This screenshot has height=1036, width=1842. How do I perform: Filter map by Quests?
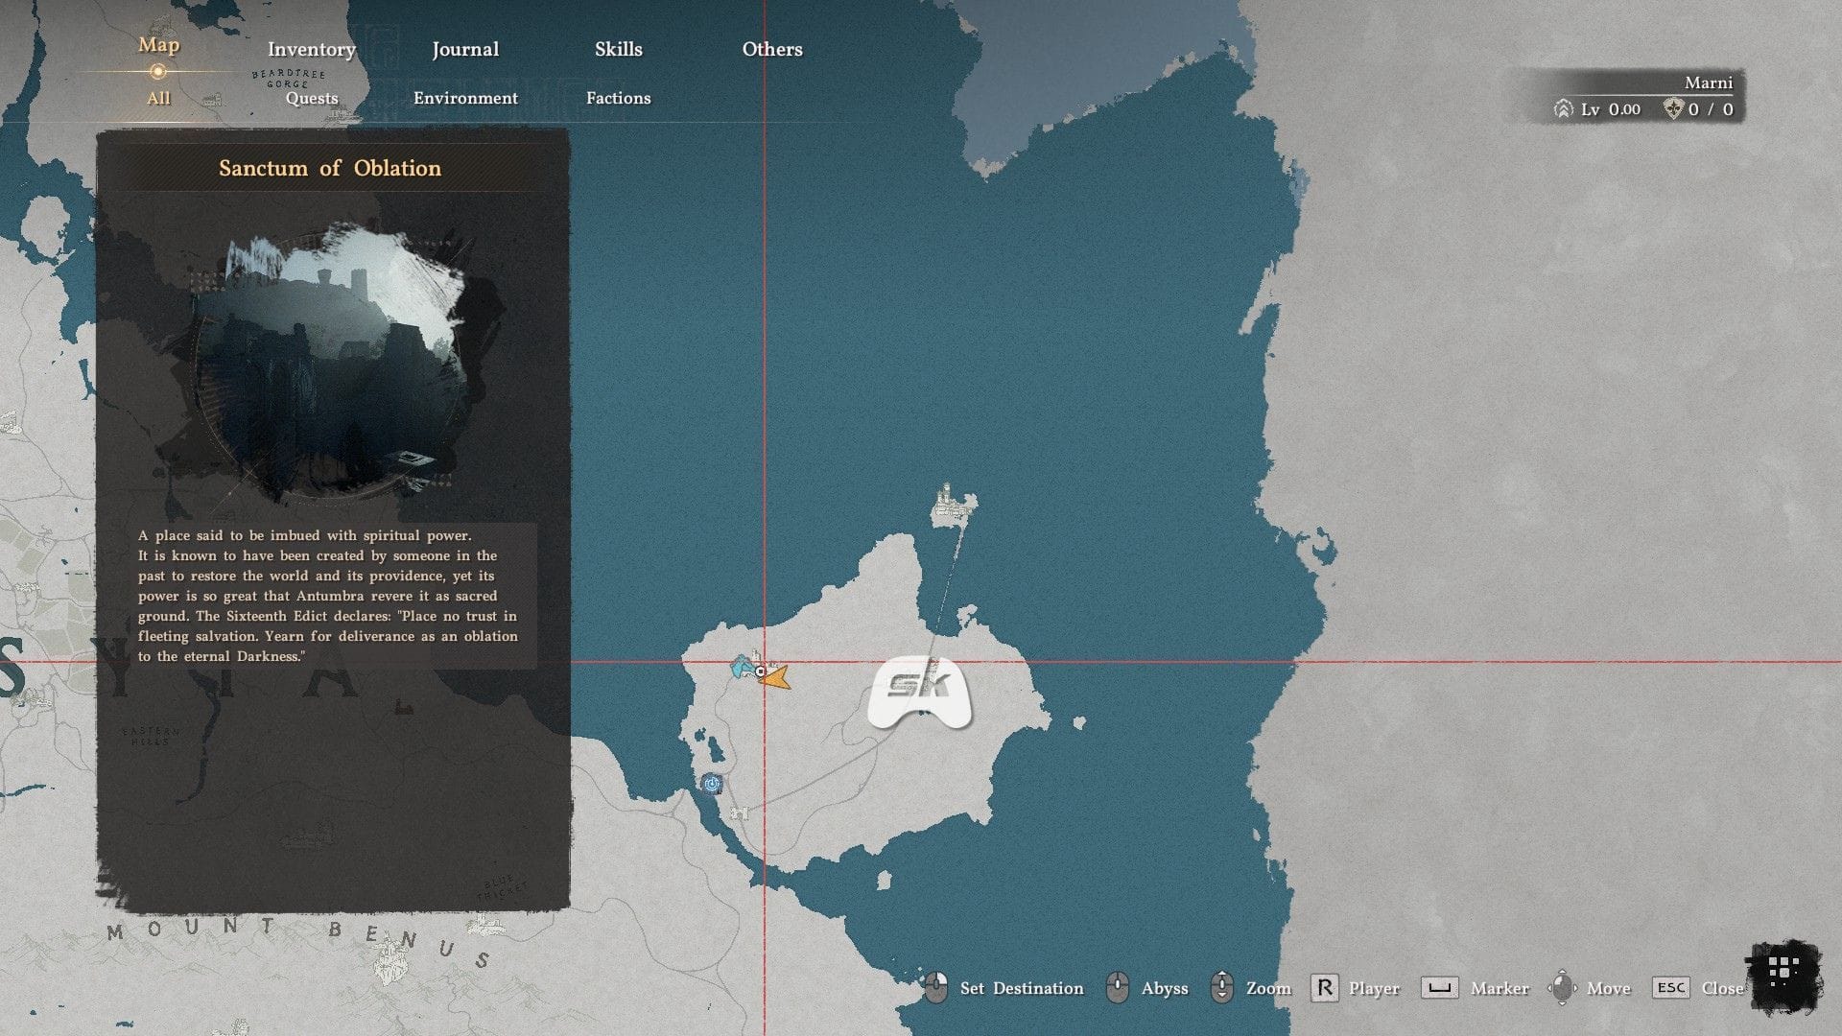(312, 99)
